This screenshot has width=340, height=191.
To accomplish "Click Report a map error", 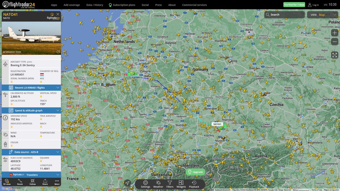I will 332,190.
